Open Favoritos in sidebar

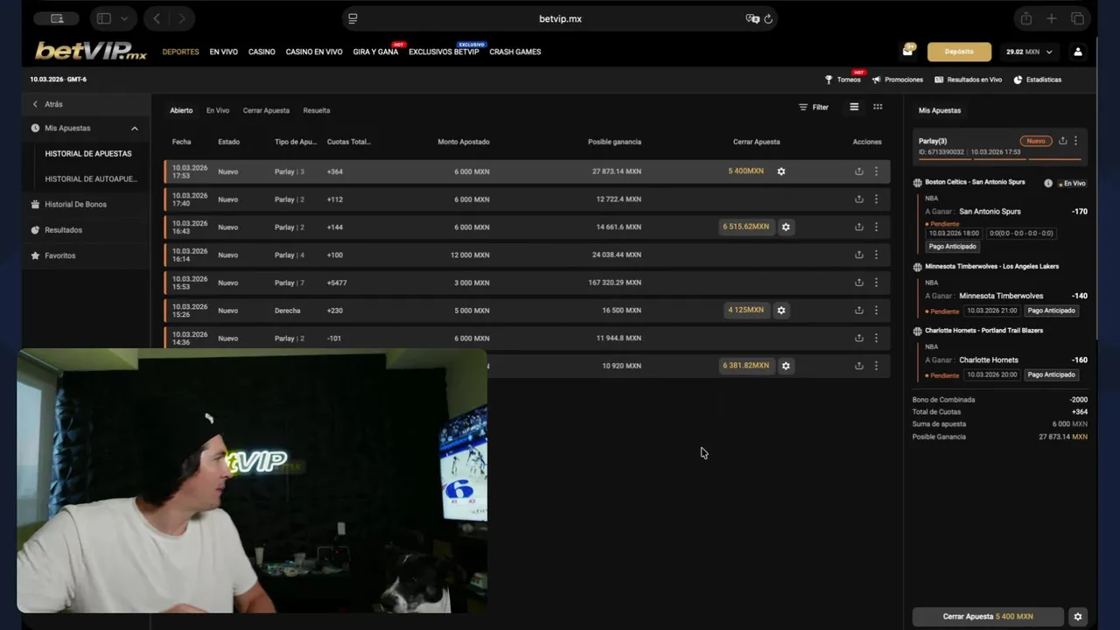coord(59,255)
